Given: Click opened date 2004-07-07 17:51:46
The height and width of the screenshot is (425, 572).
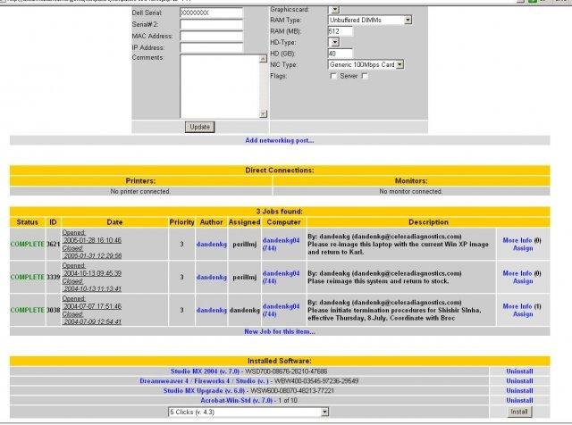Looking at the screenshot, I should tap(92, 306).
